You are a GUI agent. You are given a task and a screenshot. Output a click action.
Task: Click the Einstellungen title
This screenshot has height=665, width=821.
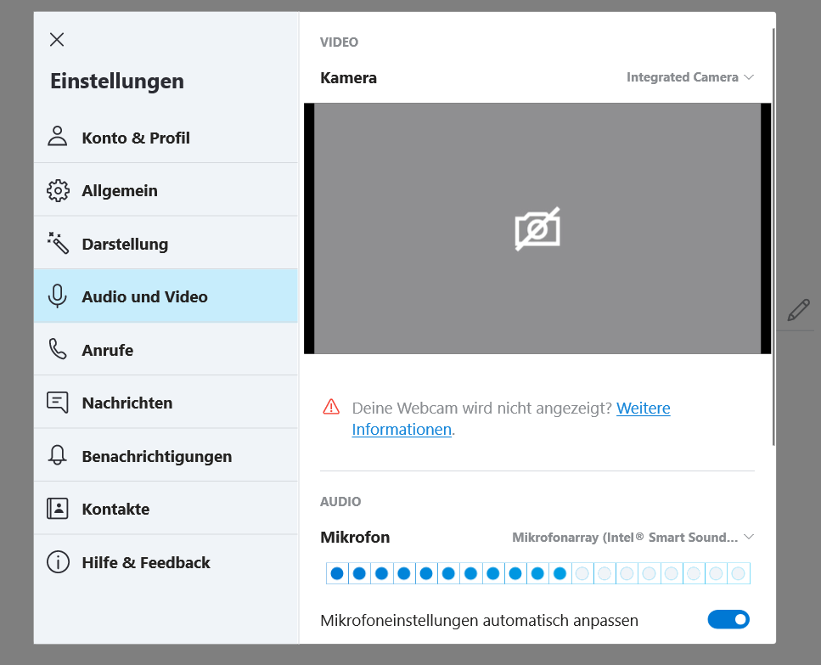pos(117,82)
